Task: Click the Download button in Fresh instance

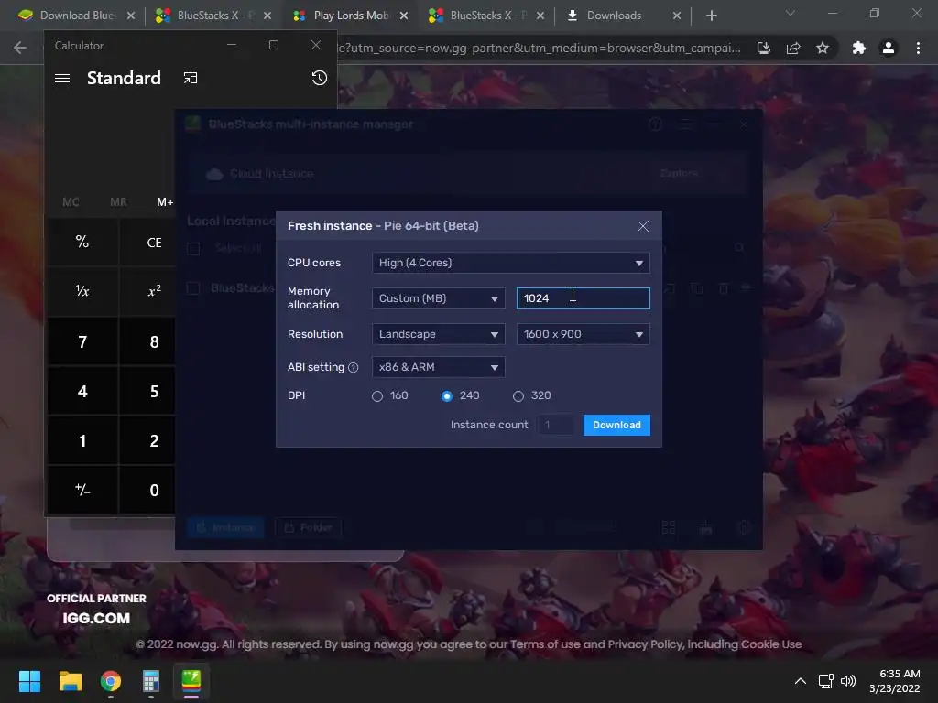Action: (616, 425)
